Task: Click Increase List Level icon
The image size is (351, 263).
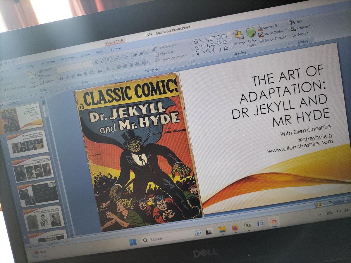Action: [142, 53]
